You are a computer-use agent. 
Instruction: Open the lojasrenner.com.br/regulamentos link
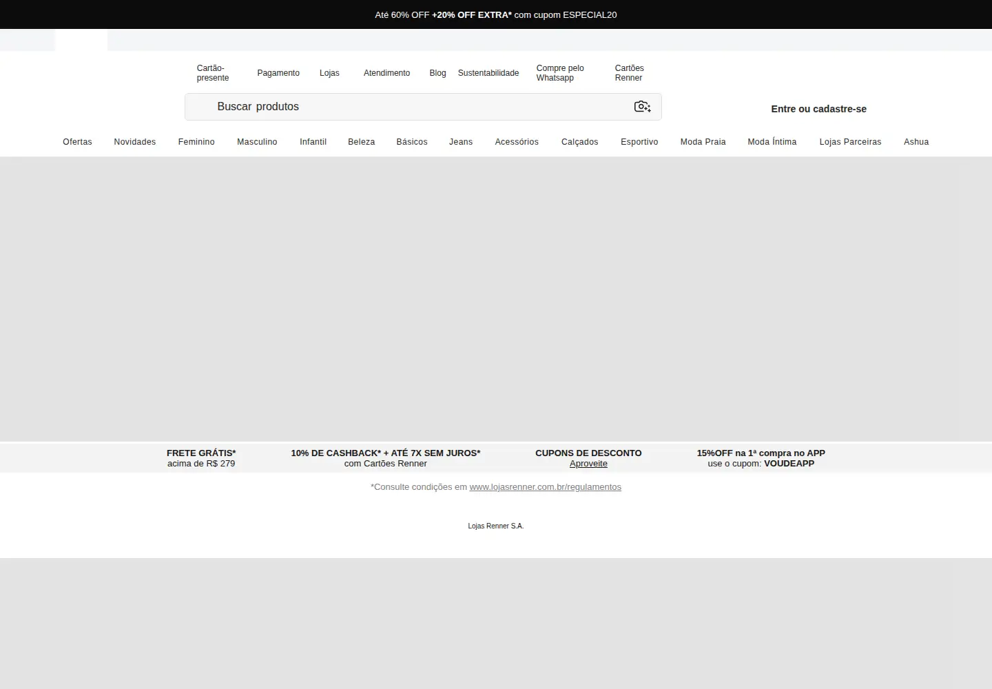coord(545,487)
